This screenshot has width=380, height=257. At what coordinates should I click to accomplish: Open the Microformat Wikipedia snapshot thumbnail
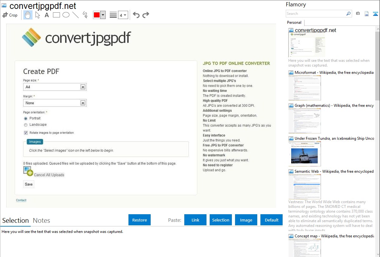point(305,88)
